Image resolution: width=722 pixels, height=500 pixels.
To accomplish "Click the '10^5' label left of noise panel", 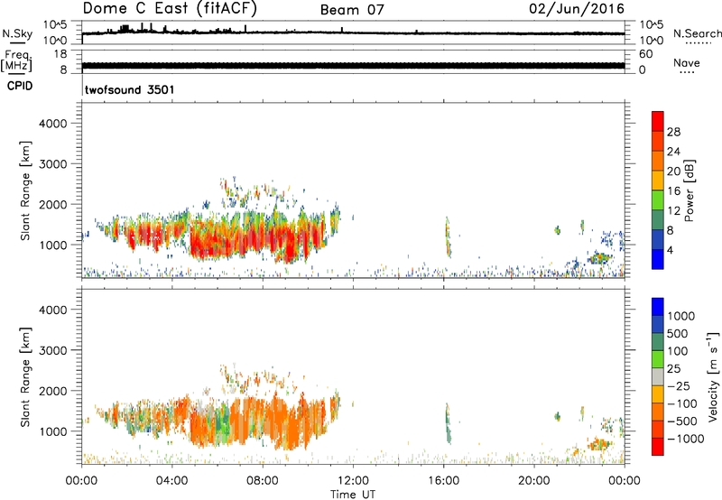I will pyautogui.click(x=55, y=24).
